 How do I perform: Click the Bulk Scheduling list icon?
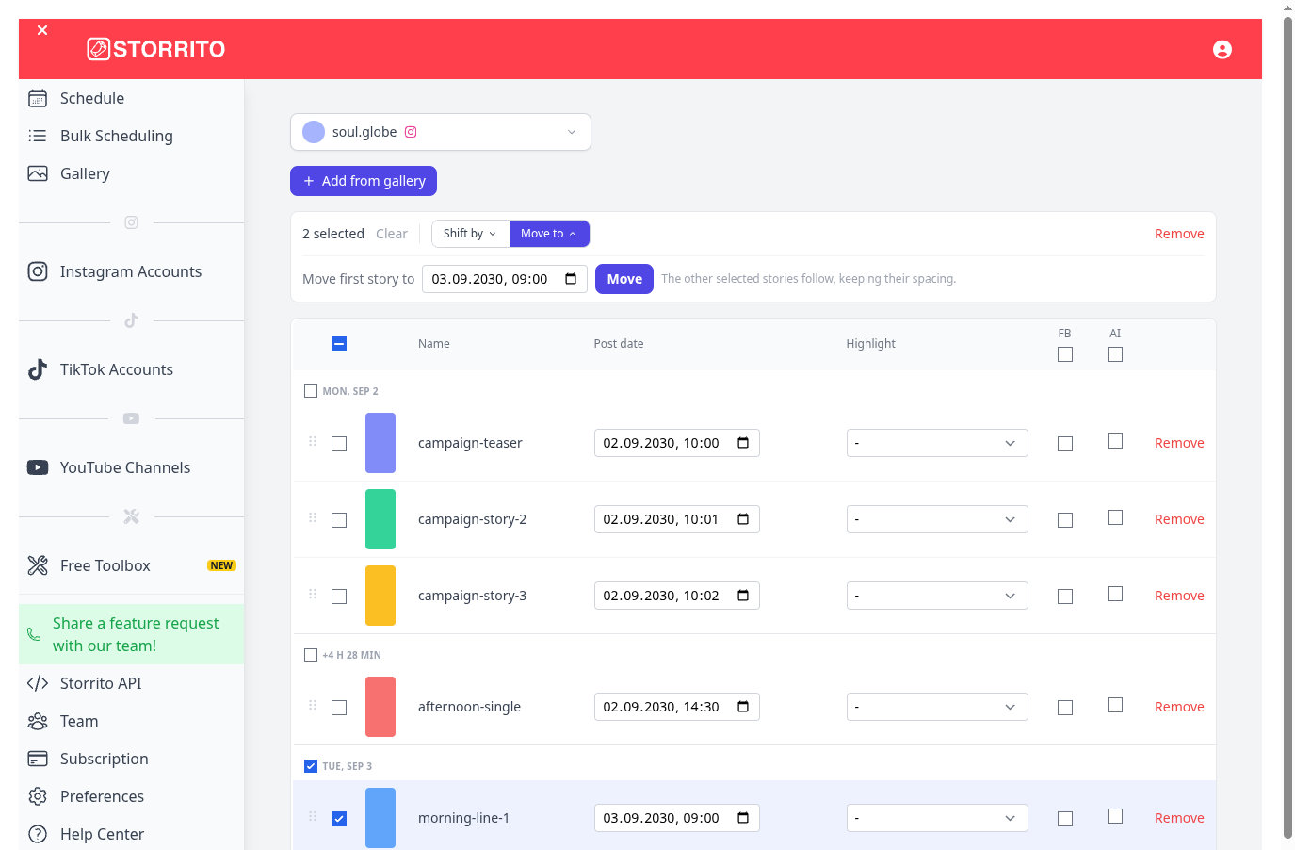(x=38, y=136)
